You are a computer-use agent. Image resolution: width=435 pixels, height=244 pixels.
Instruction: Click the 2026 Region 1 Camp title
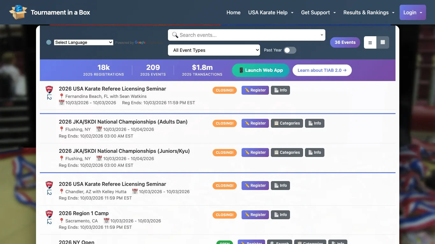click(x=84, y=213)
